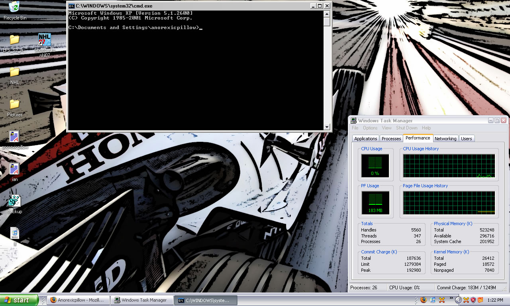Viewport: 510px width, 306px height.
Task: Click the Available memory value 296716
Action: coord(486,236)
